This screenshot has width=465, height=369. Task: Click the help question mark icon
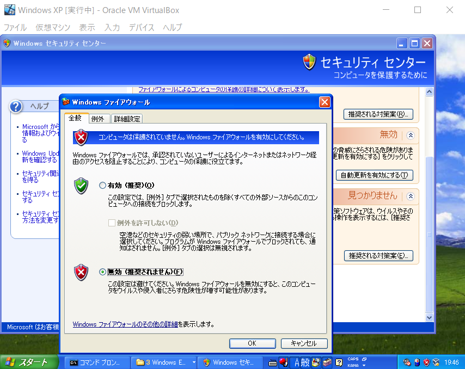tap(16, 107)
